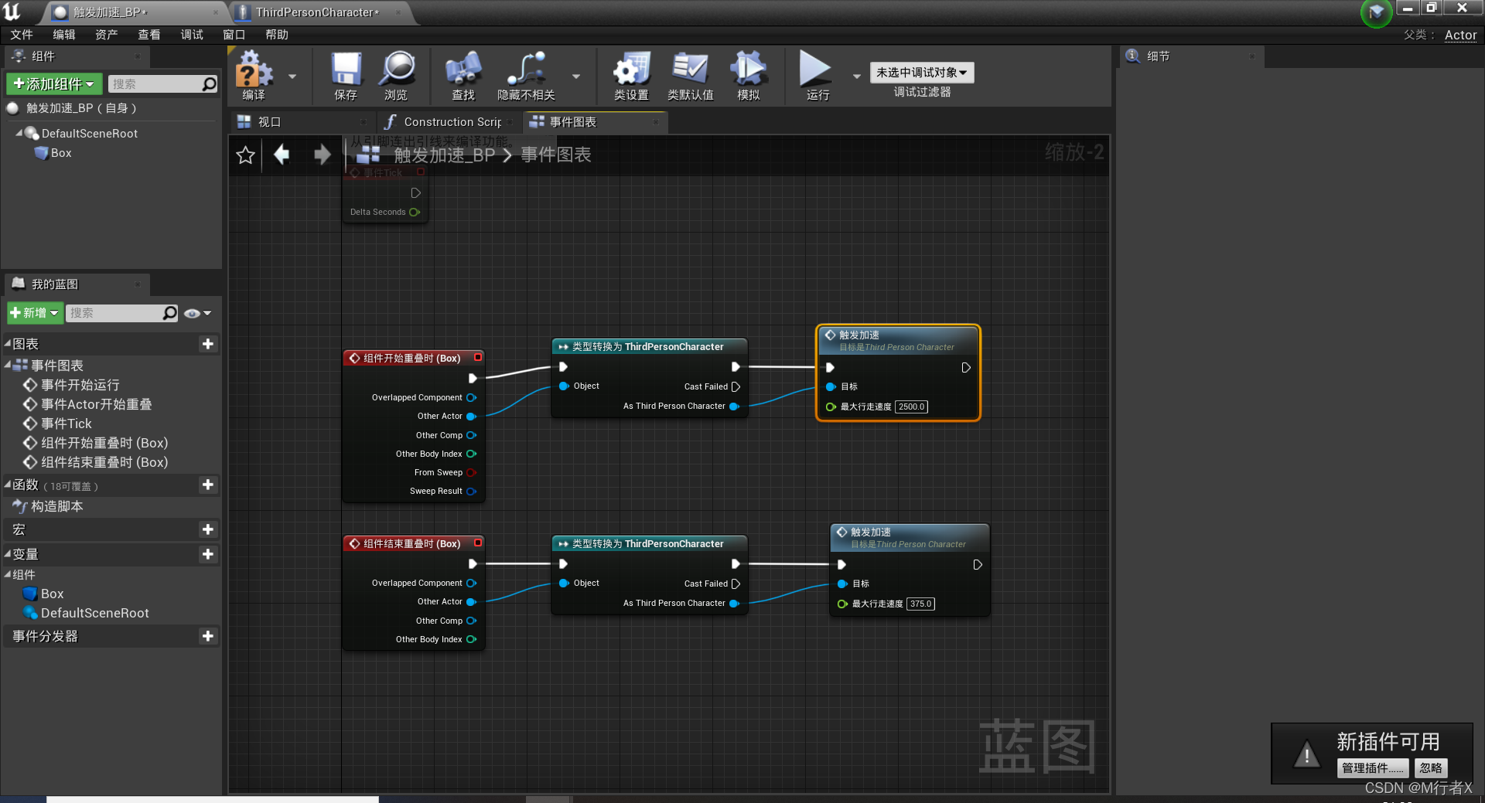1485x803 pixels.
Task: Add a new function with plus icon
Action: click(207, 485)
